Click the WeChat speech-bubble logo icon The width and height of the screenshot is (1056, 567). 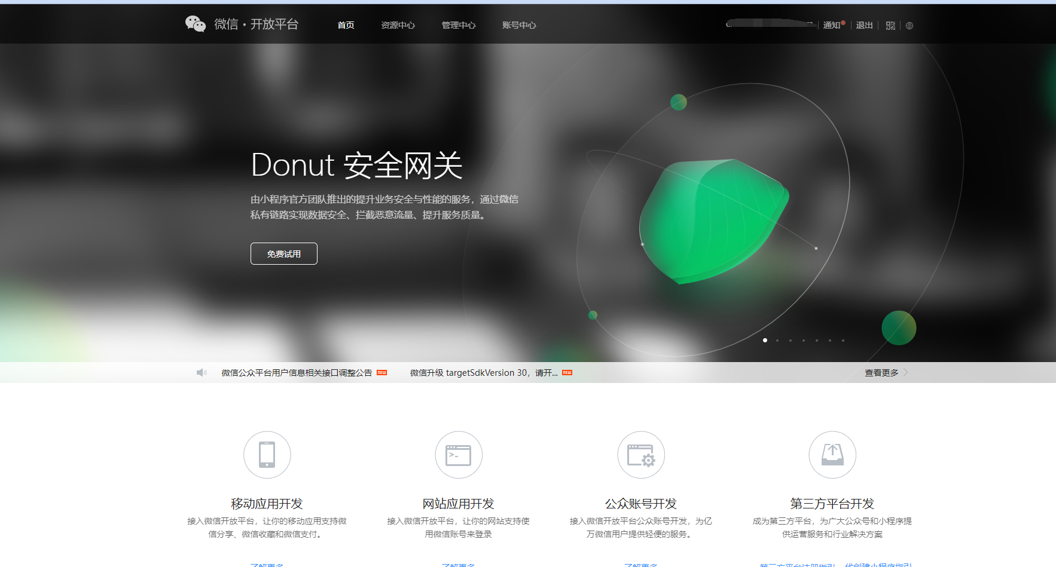coord(196,24)
